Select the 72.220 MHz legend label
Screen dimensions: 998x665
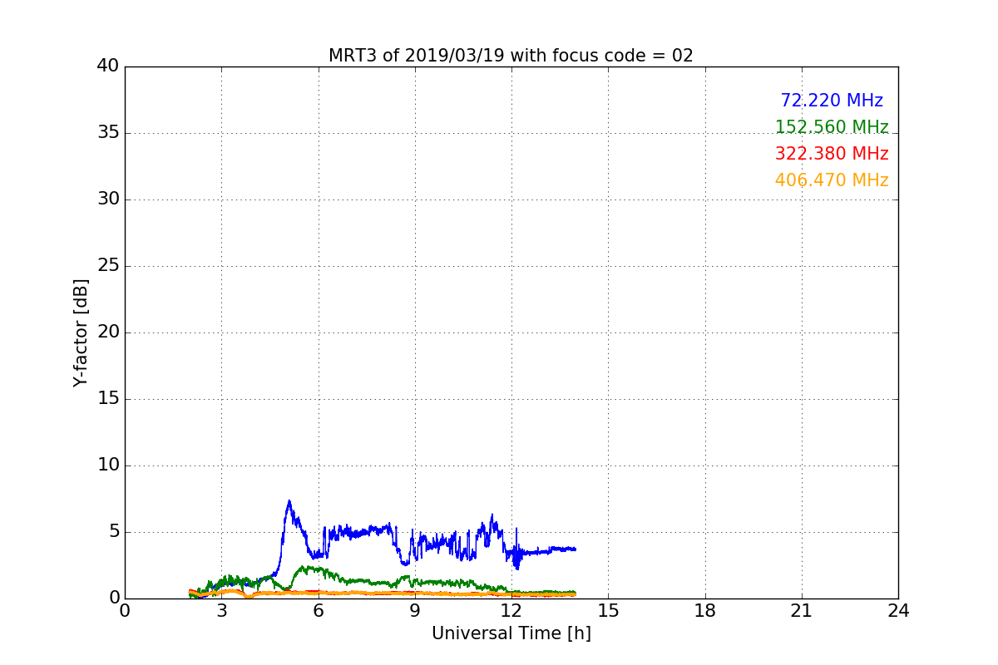click(x=832, y=101)
